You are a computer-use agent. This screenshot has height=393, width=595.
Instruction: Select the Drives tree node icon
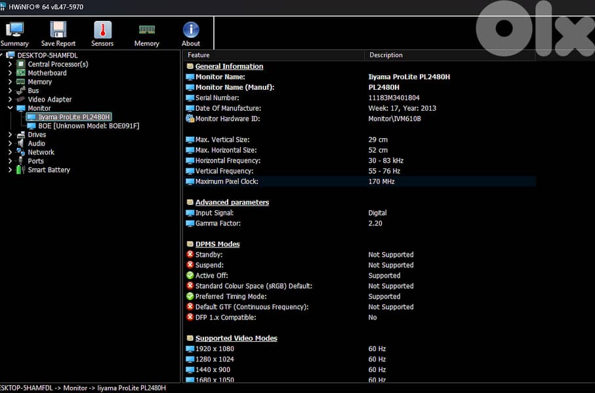pyautogui.click(x=21, y=134)
